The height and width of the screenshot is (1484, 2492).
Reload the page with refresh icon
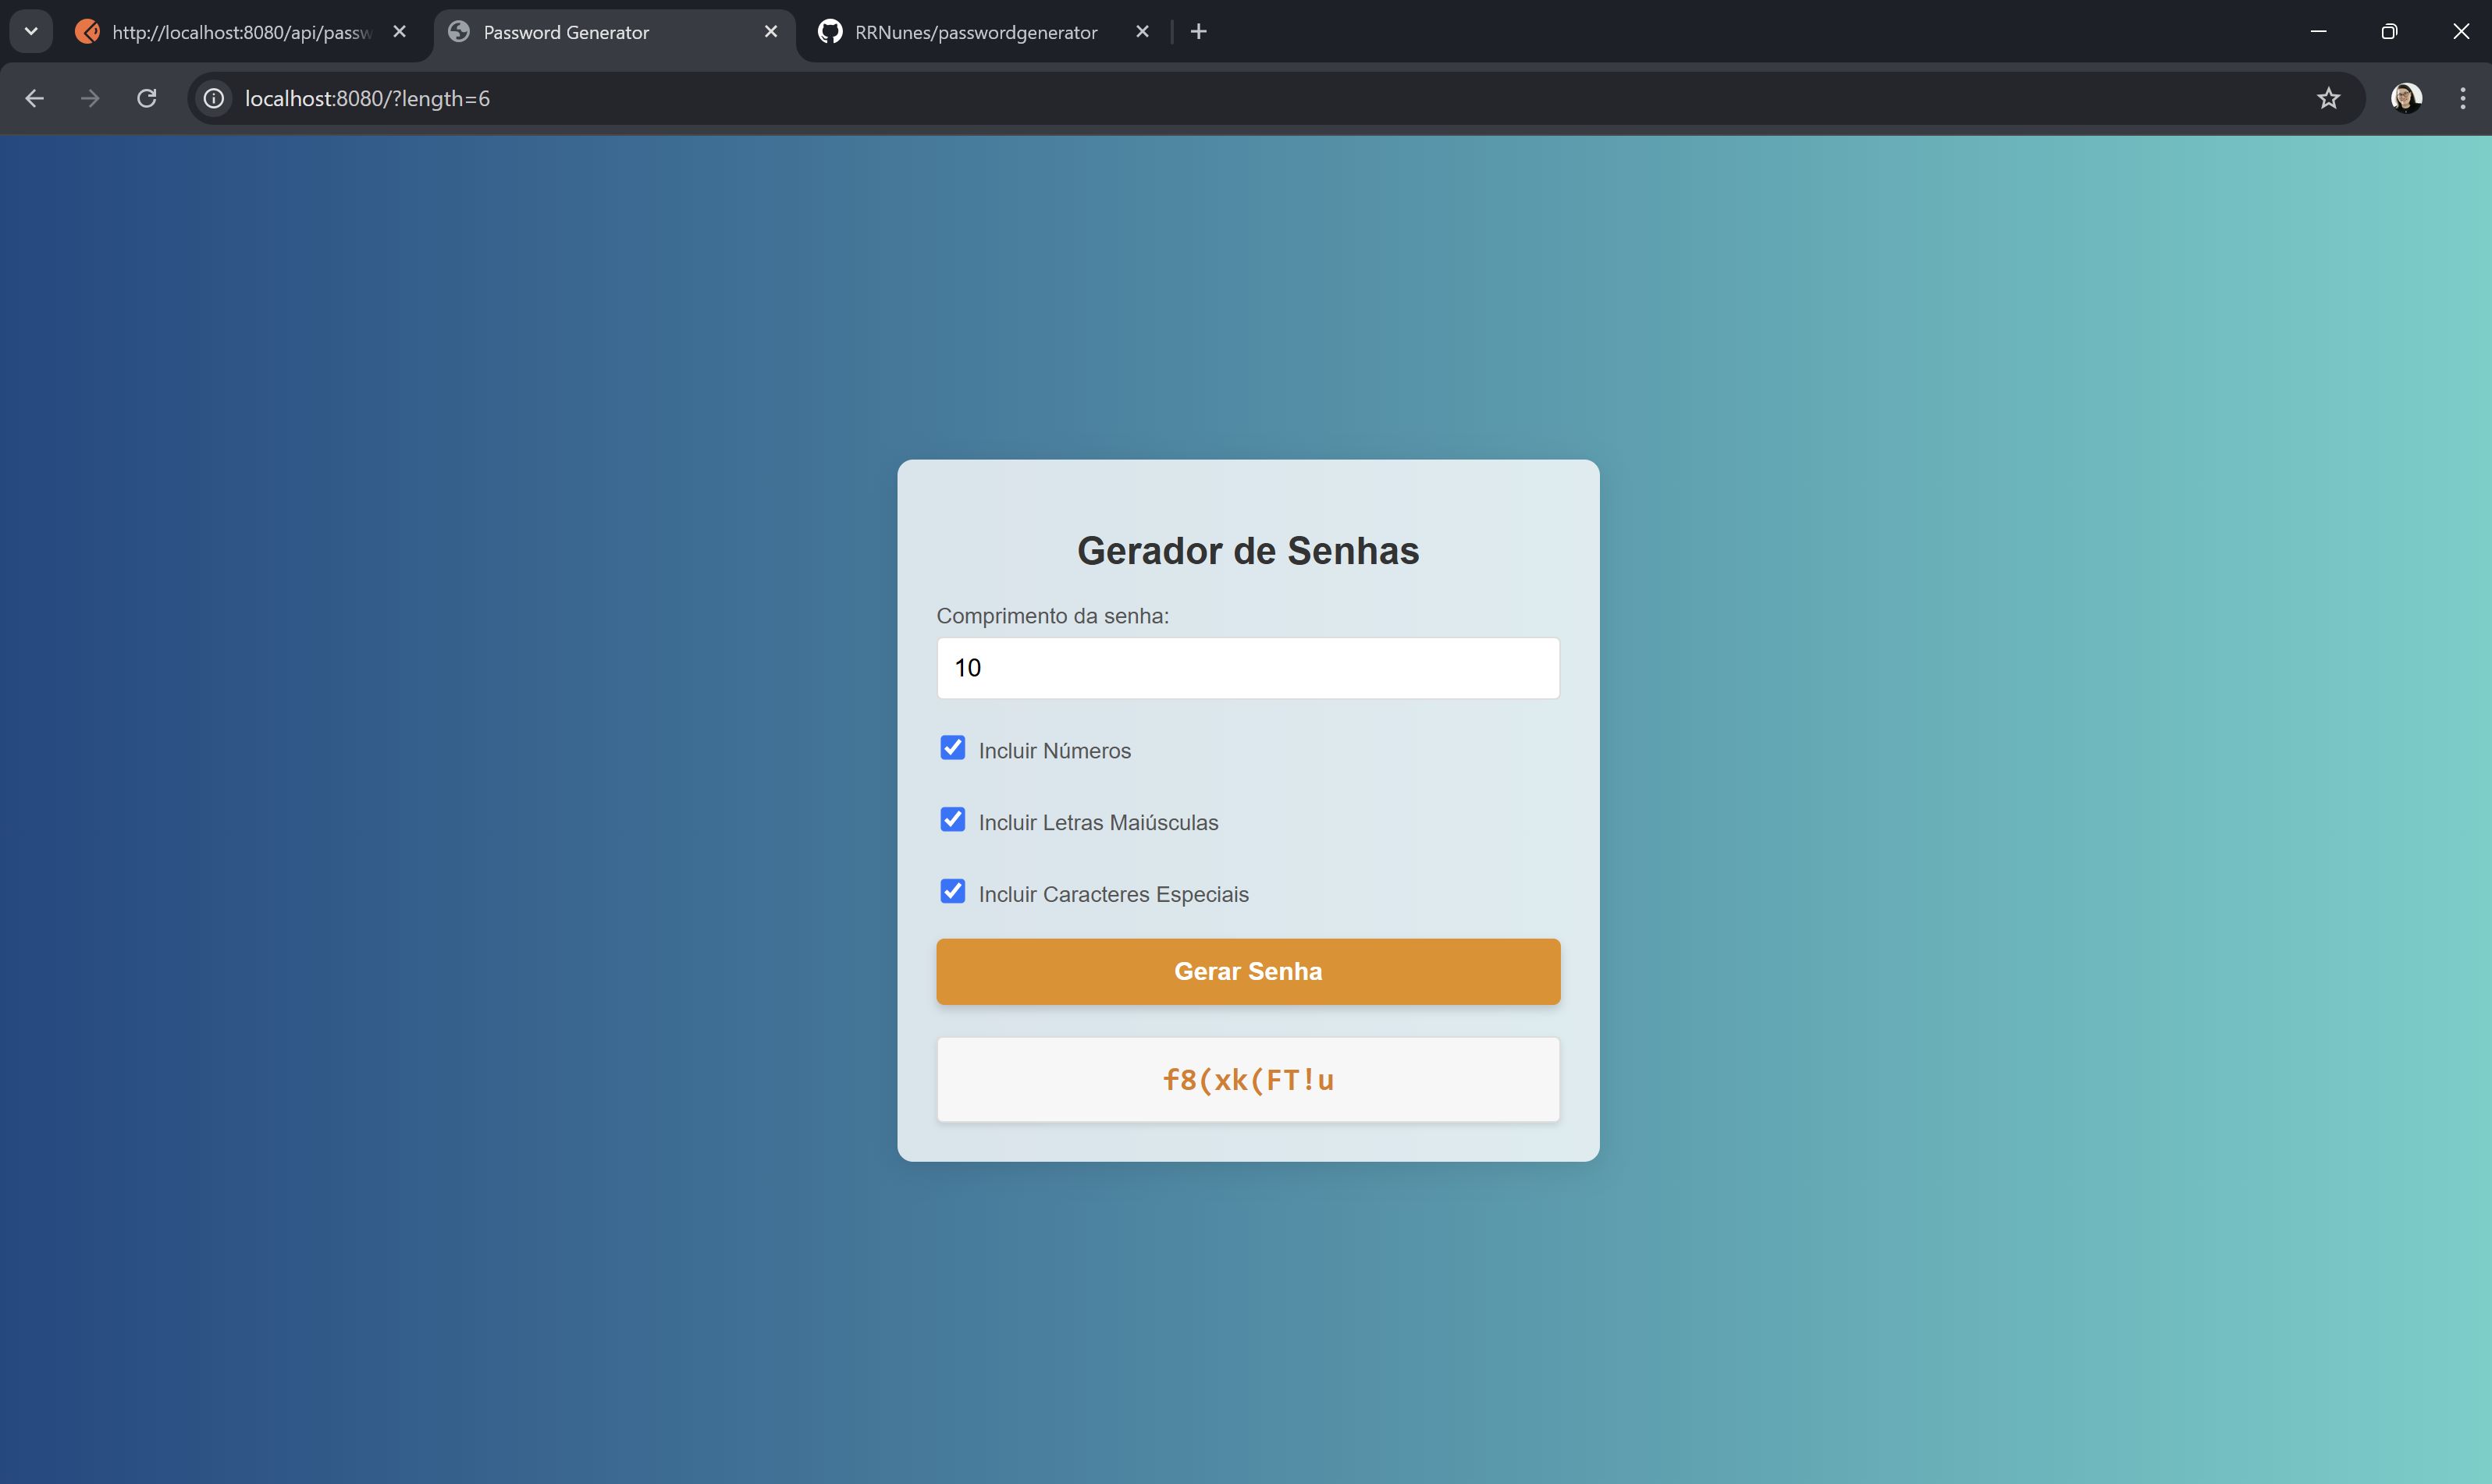(147, 98)
